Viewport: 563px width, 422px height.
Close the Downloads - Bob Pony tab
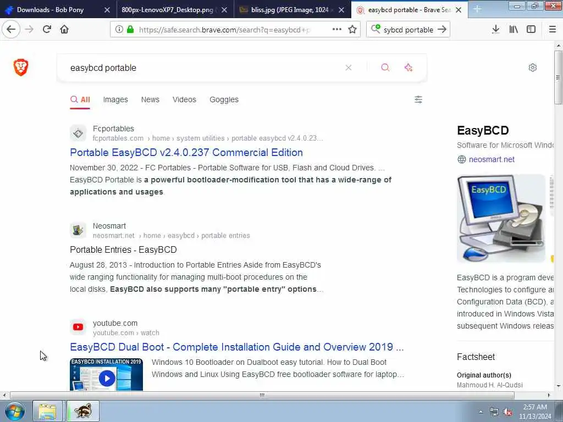coord(107,10)
